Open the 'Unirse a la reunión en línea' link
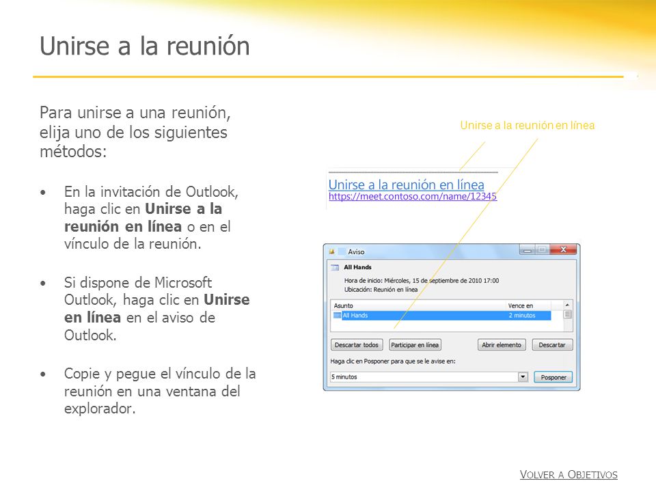The width and height of the screenshot is (656, 492). 406,184
